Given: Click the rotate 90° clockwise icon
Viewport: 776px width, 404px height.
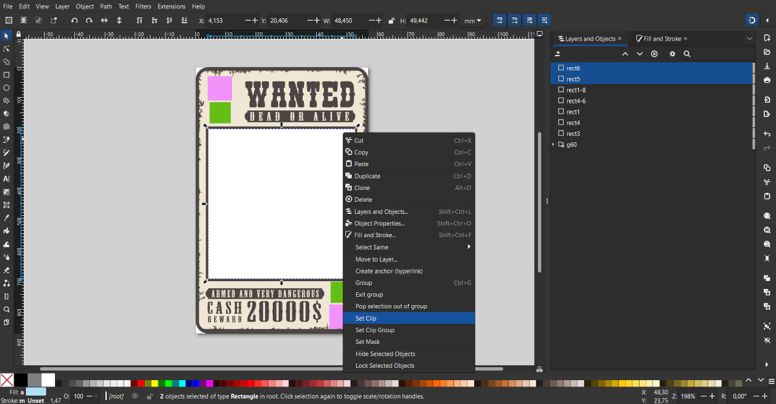Looking at the screenshot, I should tap(89, 21).
